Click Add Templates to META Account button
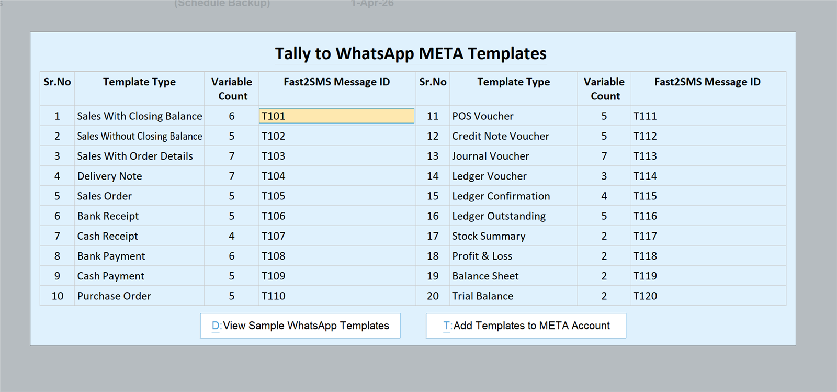 point(526,326)
